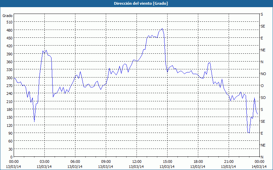The height and width of the screenshot is (170, 273).
Task: Pick the 210 degree axis label
Action: click(x=10, y=101)
